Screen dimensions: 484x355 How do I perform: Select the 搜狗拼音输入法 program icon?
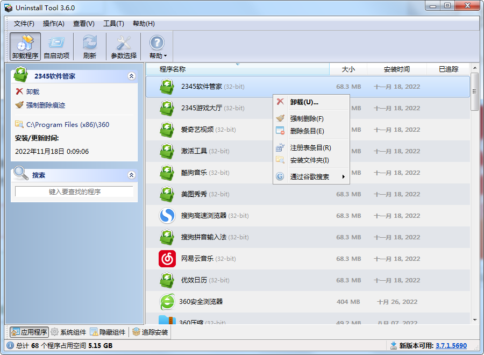[167, 237]
